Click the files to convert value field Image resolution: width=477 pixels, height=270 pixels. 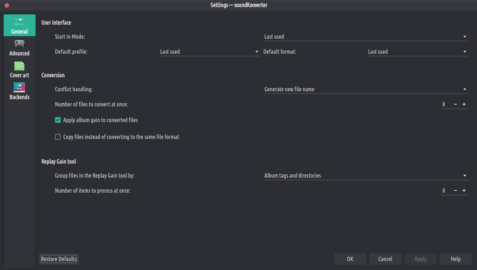(x=446, y=104)
